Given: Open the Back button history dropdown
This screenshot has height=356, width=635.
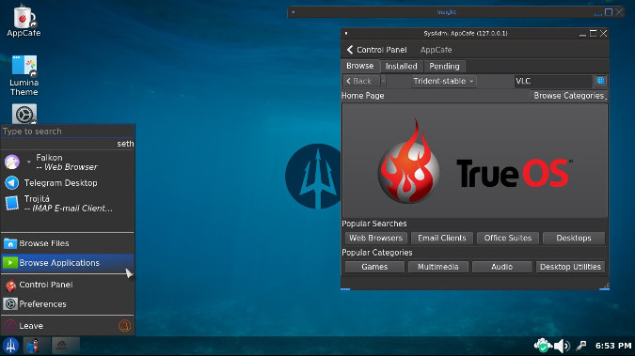Looking at the screenshot, I should 383,81.
